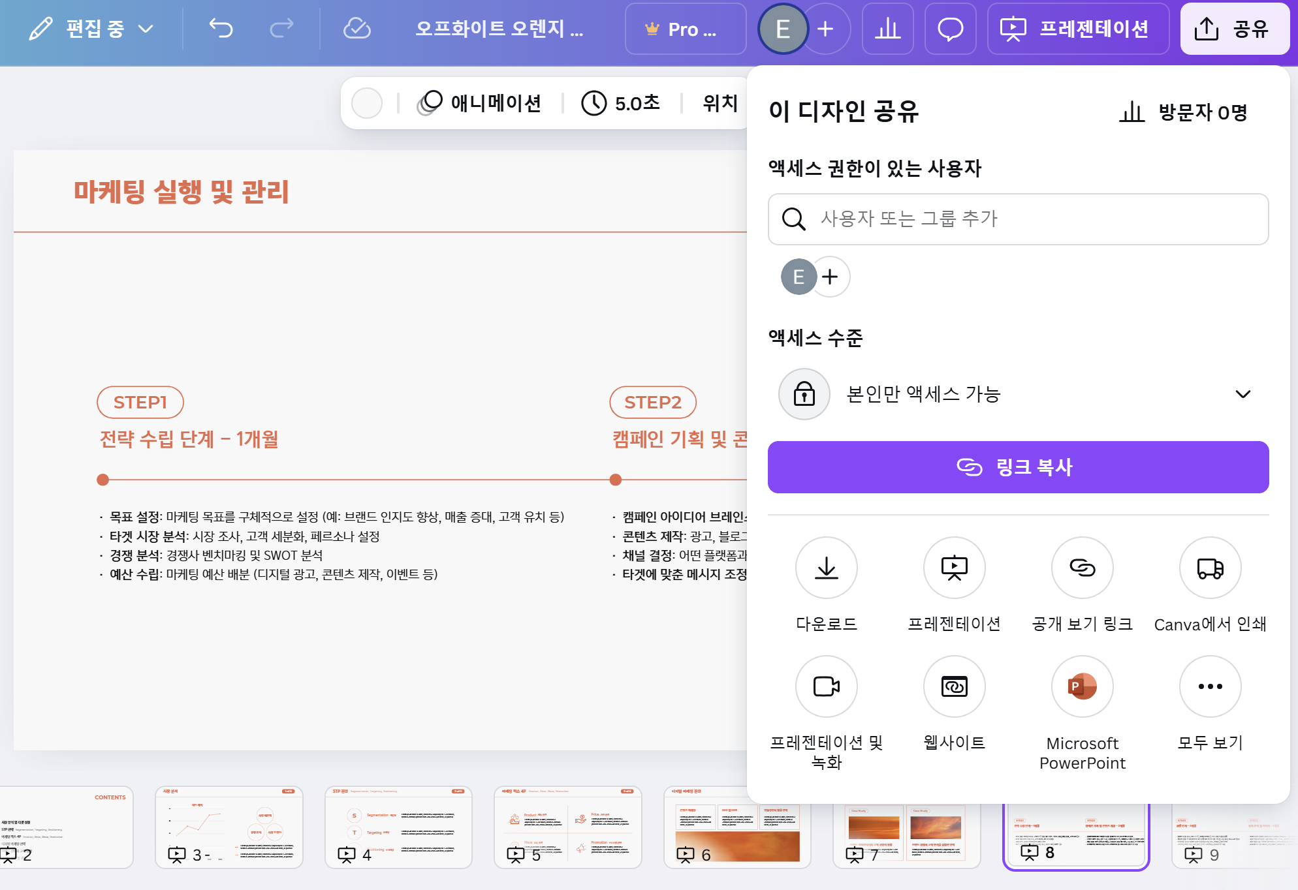The width and height of the screenshot is (1298, 890).
Task: Expand the 본인만 액세스 가능 dropdown
Action: 1018,394
